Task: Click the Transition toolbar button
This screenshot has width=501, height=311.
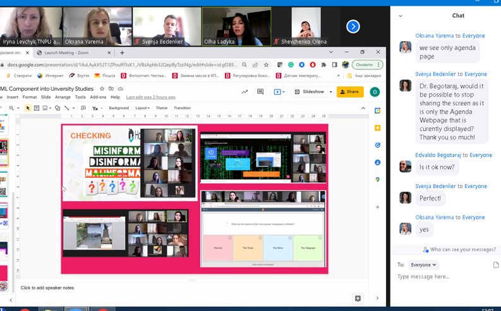Action: point(182,108)
